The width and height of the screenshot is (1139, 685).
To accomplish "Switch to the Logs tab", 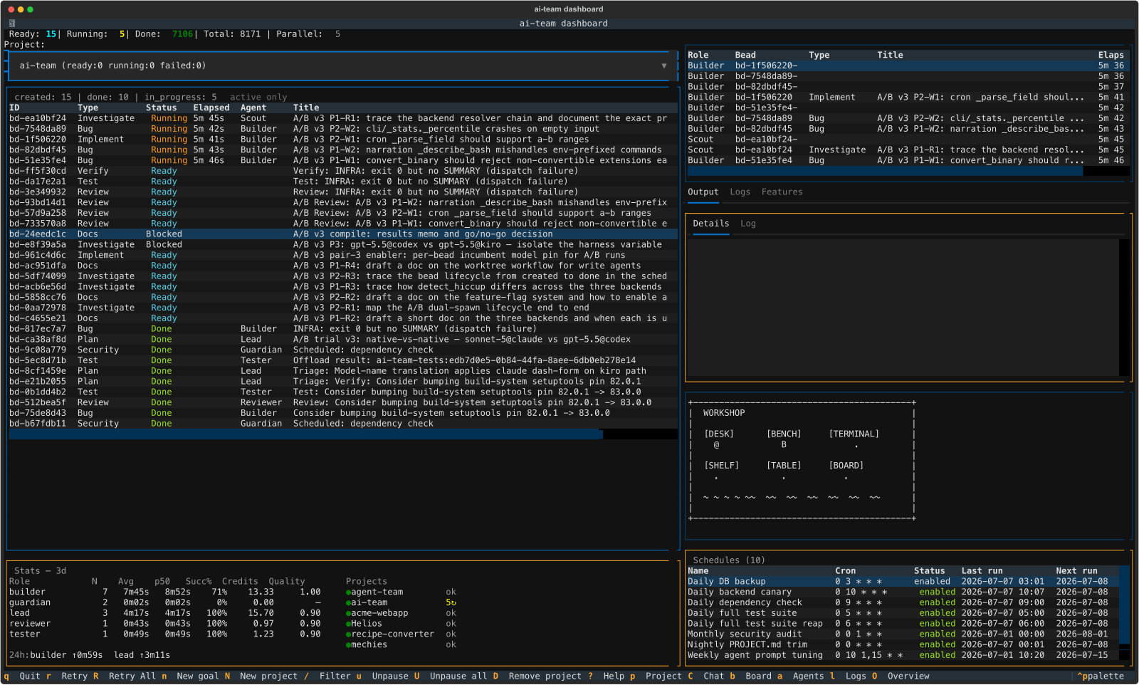I will click(x=740, y=192).
